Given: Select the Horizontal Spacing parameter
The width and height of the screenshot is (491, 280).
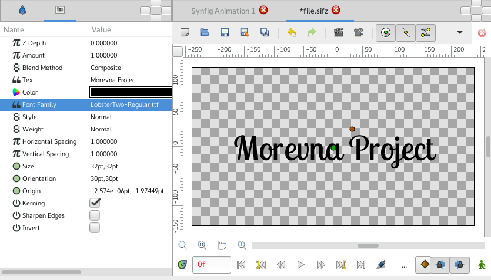Looking at the screenshot, I should pyautogui.click(x=49, y=141).
